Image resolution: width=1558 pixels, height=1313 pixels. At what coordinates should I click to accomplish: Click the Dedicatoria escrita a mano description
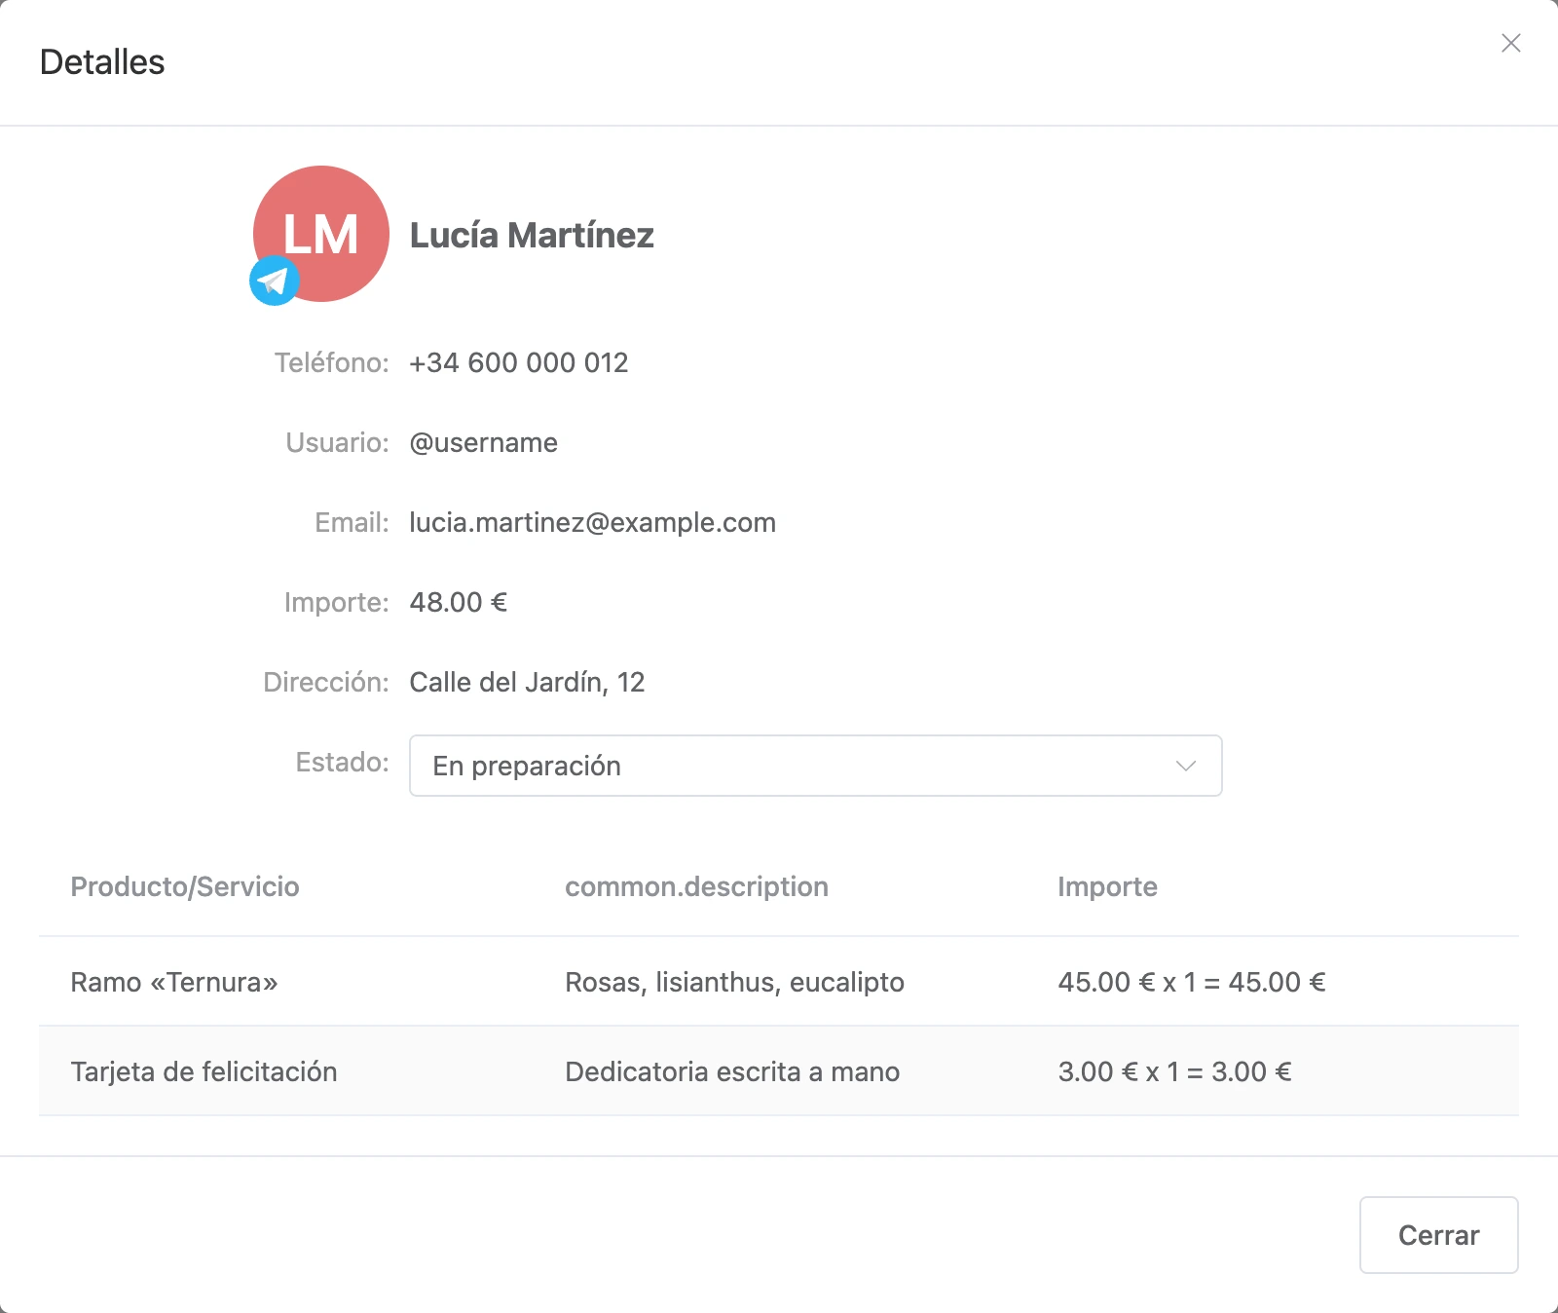coord(732,1071)
